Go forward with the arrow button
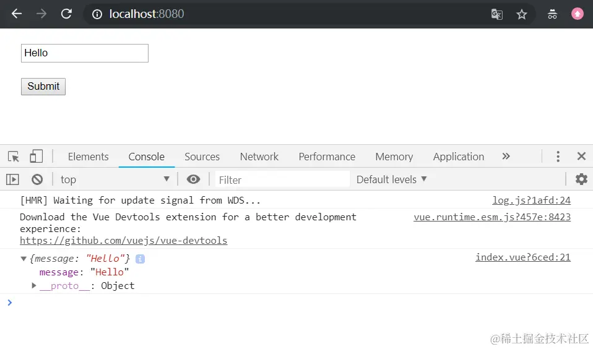 pos(41,14)
